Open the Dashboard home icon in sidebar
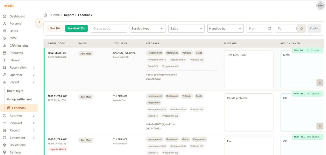This screenshot has height=155, width=326. [4, 17]
